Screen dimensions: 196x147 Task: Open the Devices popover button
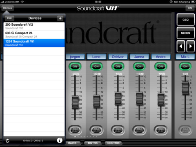point(7,8)
